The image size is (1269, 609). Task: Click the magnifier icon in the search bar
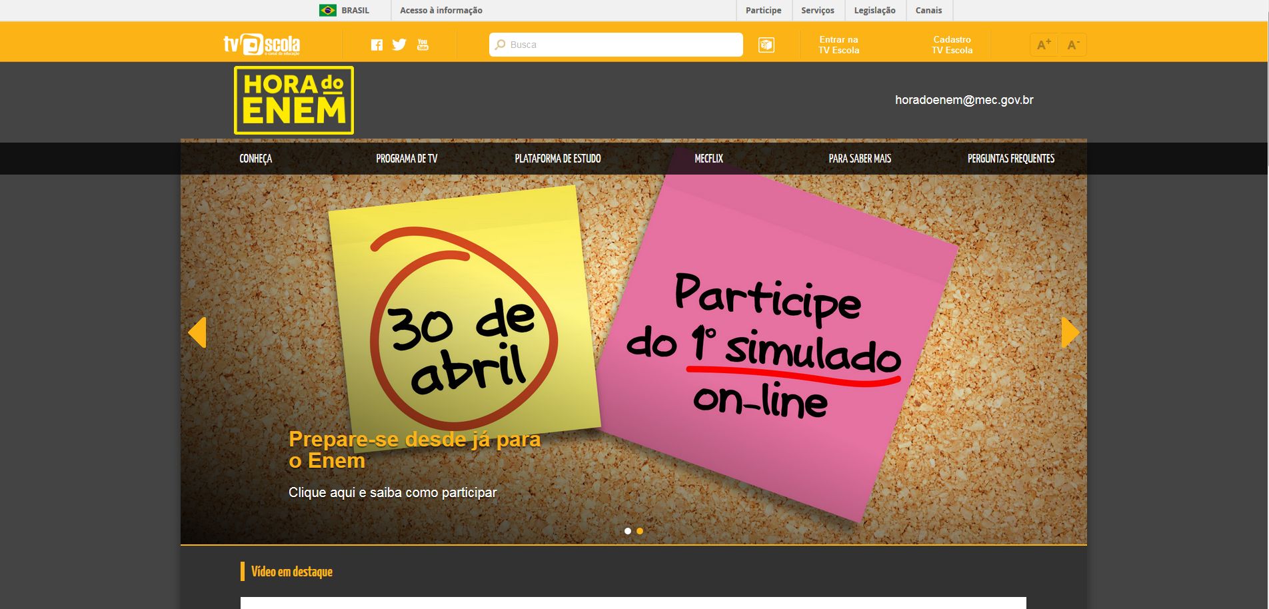click(x=501, y=44)
